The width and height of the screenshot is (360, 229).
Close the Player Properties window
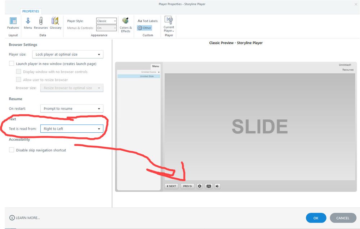click(356, 4)
